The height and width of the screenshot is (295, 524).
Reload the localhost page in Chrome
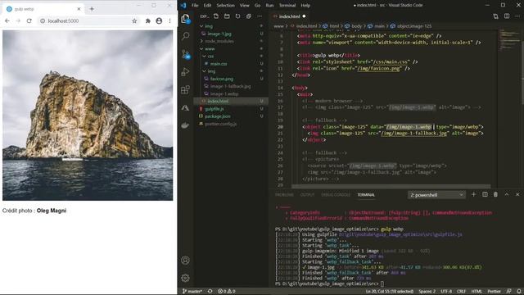point(29,20)
